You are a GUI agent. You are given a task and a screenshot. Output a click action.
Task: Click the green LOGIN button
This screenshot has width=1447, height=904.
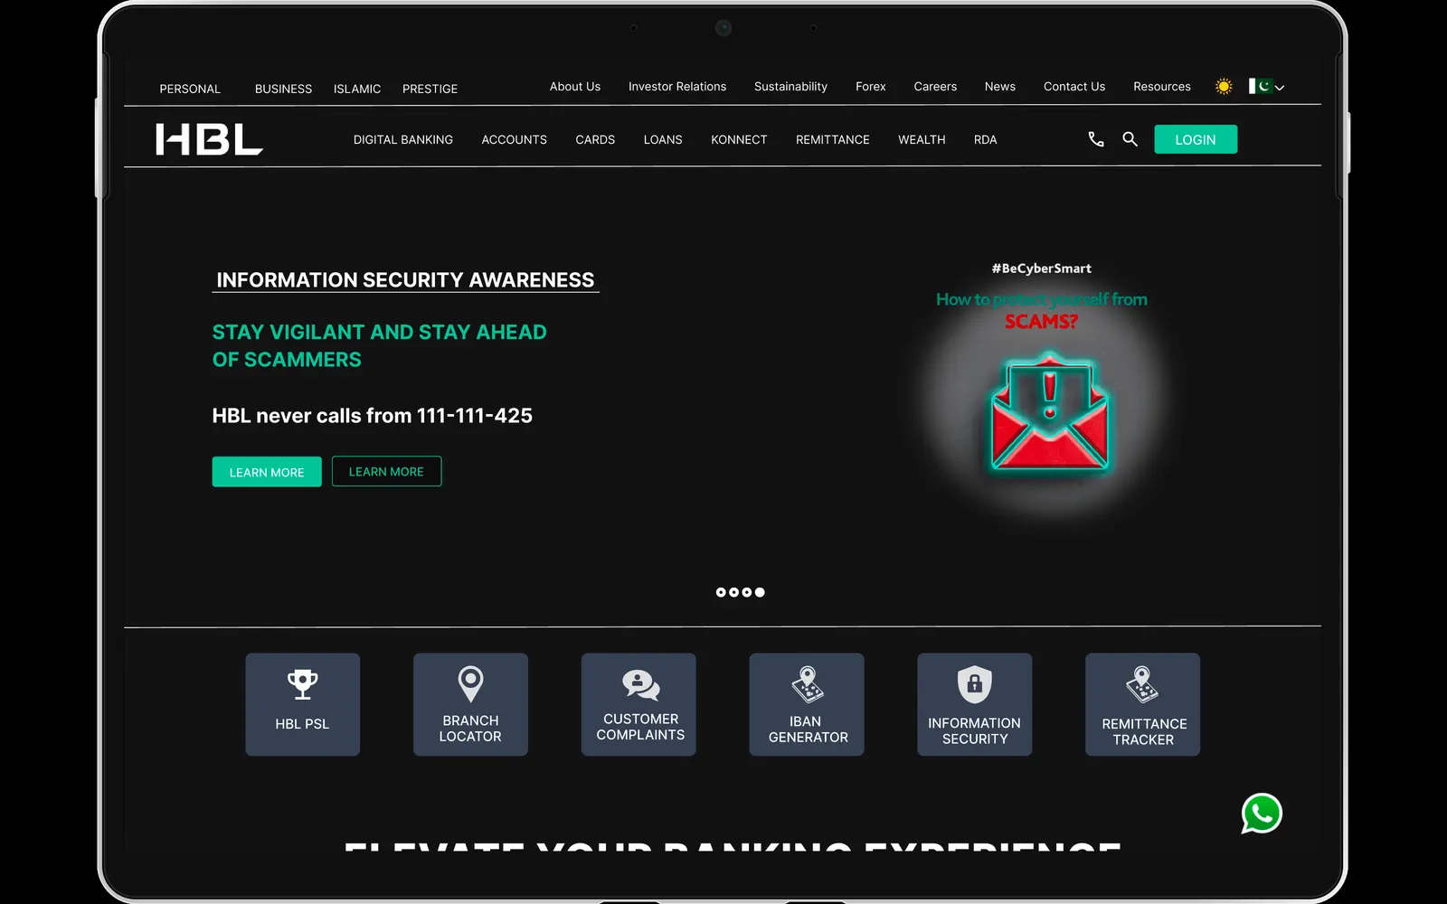pyautogui.click(x=1196, y=139)
